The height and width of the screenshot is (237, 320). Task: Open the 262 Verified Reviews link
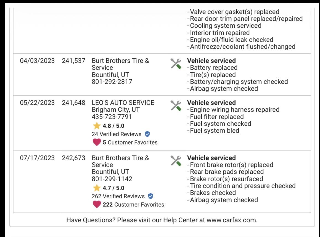118,196
